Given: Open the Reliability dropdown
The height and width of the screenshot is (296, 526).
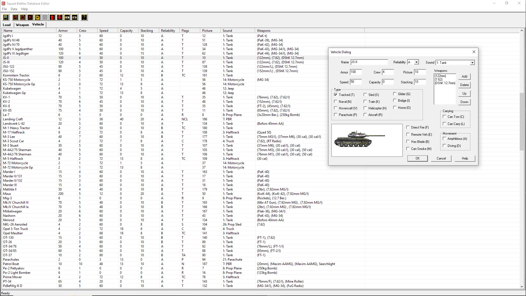Looking at the screenshot, I should 416,62.
